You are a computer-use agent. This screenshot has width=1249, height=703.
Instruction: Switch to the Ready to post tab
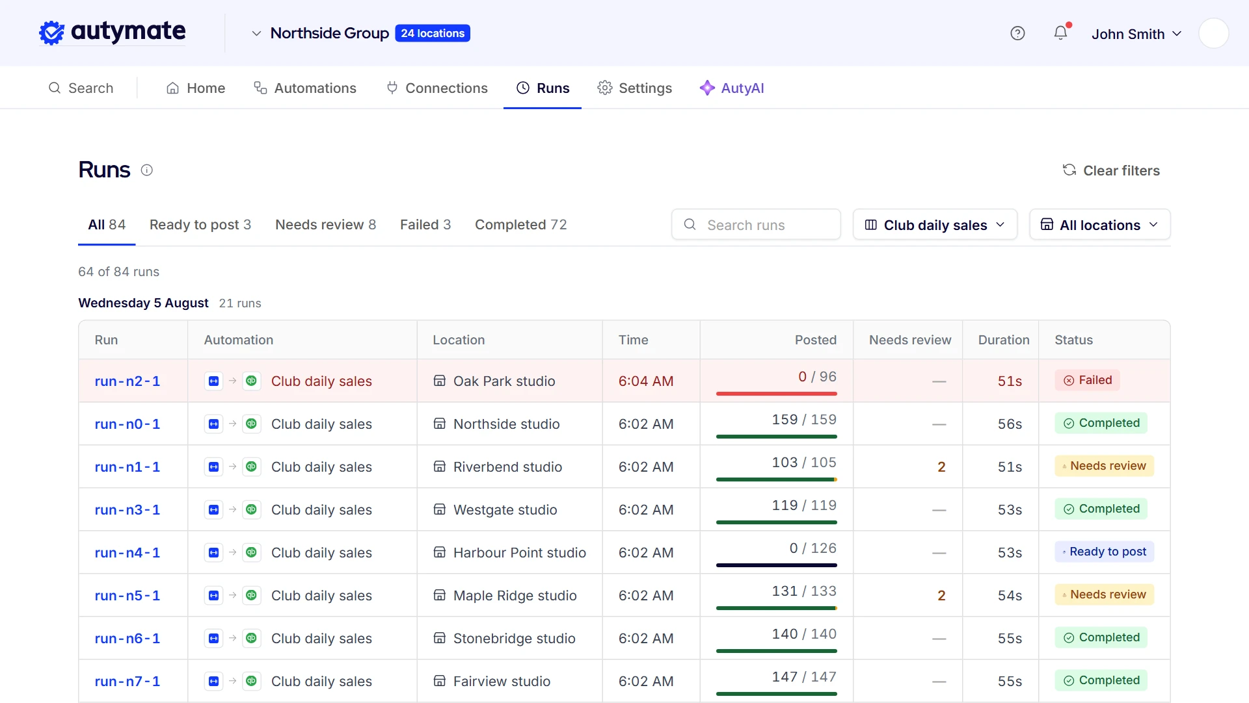pyautogui.click(x=200, y=225)
